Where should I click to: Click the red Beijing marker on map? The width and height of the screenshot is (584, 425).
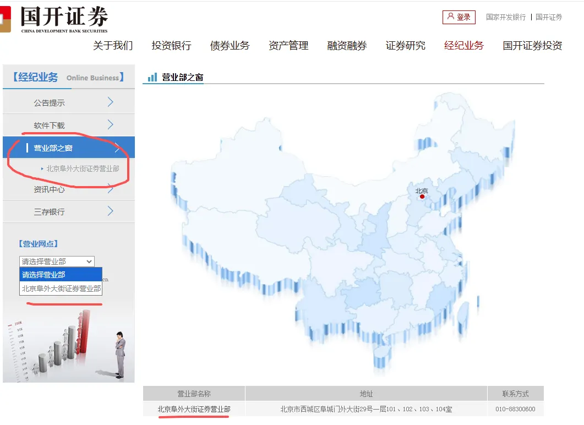[x=422, y=197]
